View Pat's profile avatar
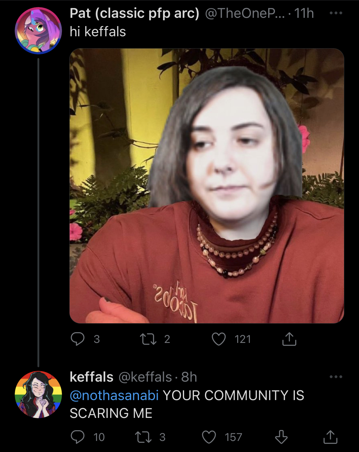Image resolution: width=359 pixels, height=452 pixels. point(38,31)
